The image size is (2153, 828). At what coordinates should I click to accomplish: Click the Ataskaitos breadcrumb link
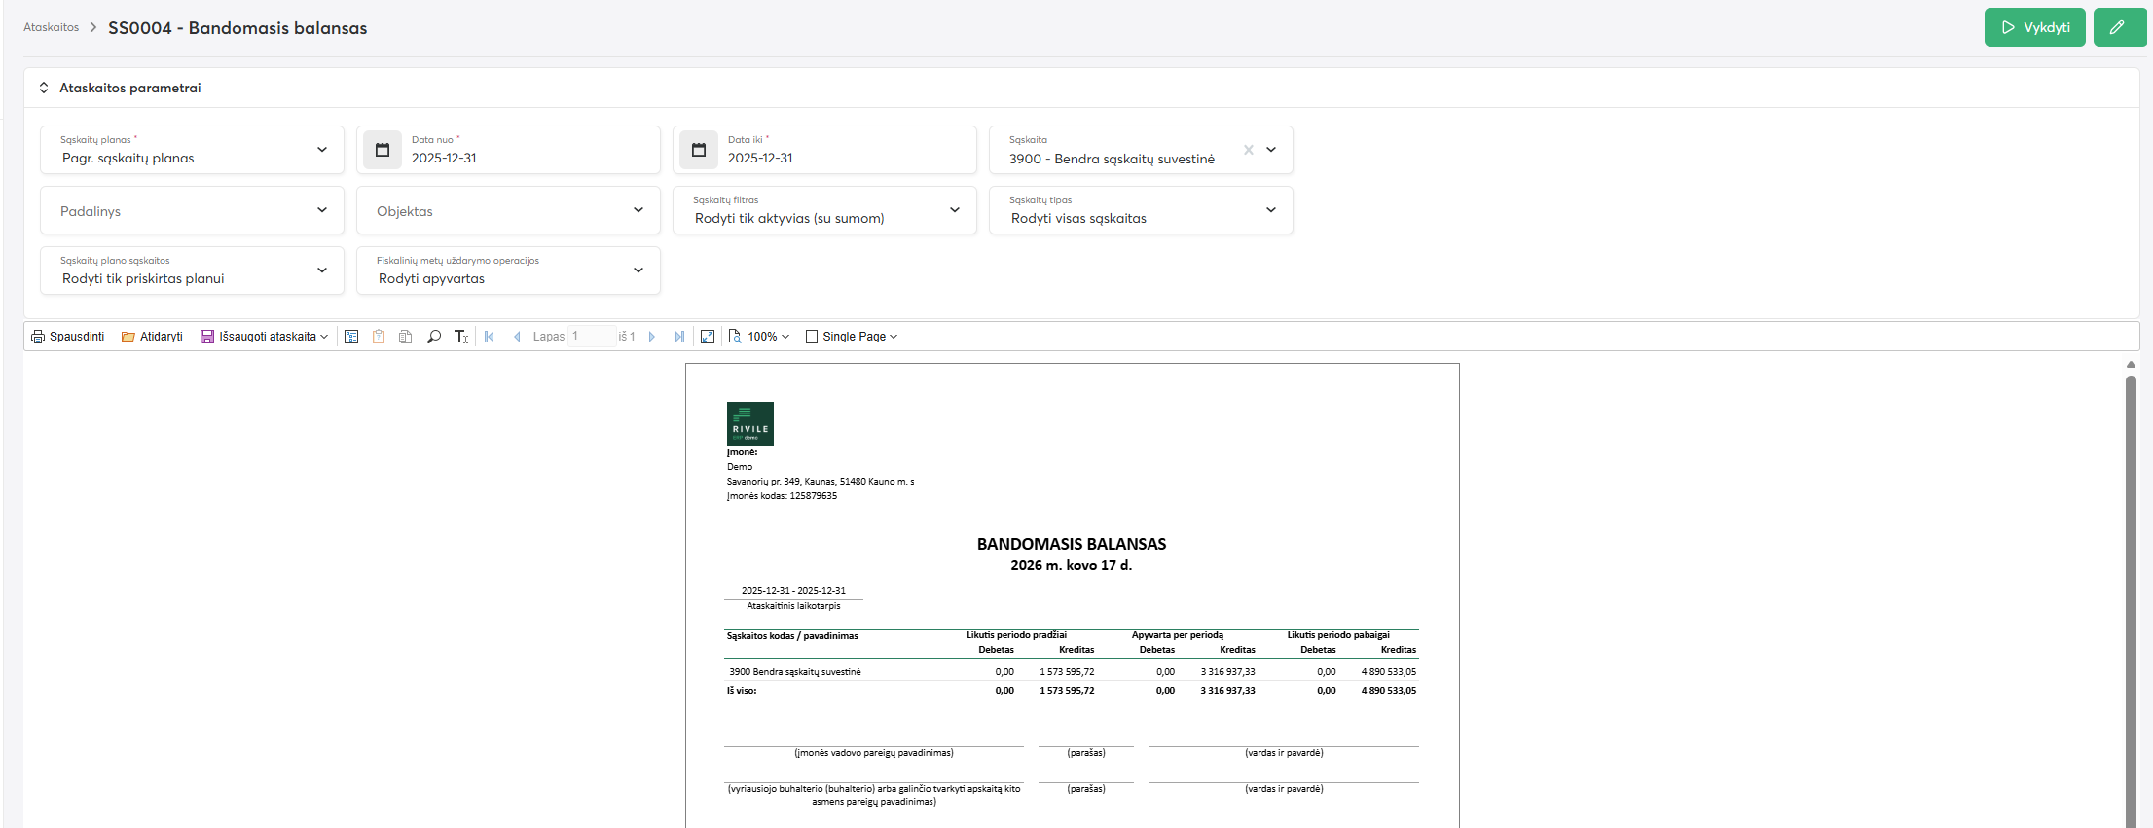(x=51, y=27)
